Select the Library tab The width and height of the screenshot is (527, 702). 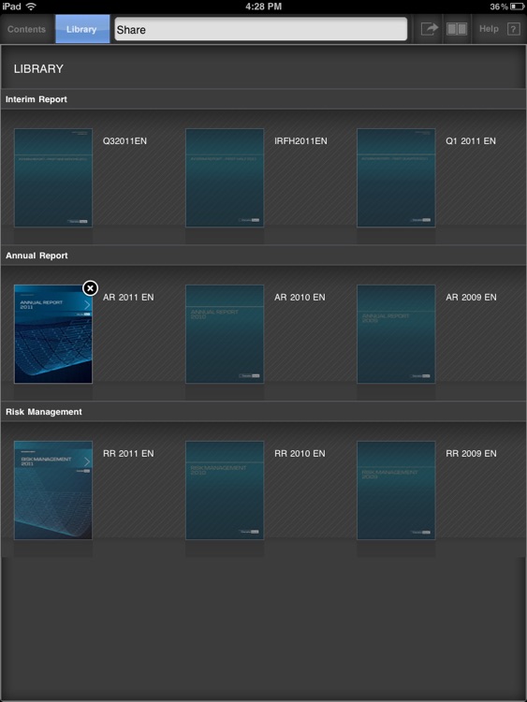(82, 29)
